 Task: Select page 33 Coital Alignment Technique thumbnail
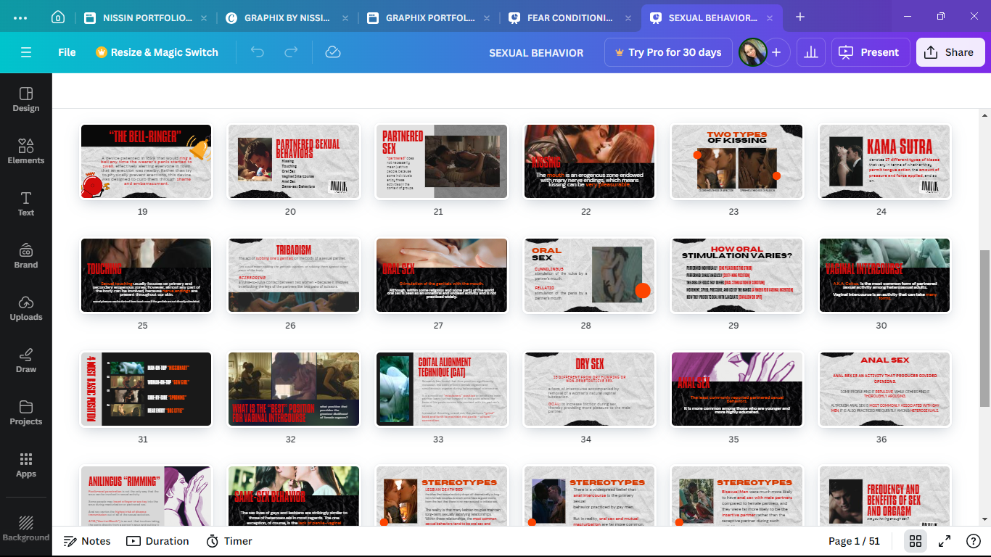click(442, 389)
